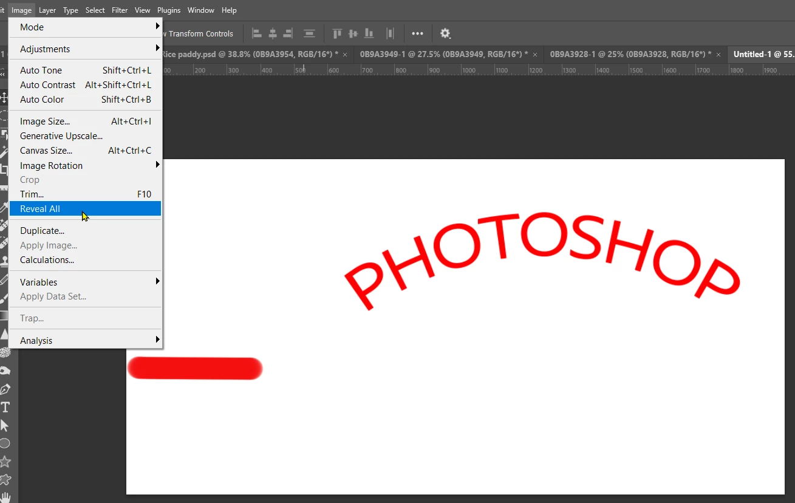Switch to the Rice paddy.psd tab
The height and width of the screenshot is (503, 795).
pos(250,54)
